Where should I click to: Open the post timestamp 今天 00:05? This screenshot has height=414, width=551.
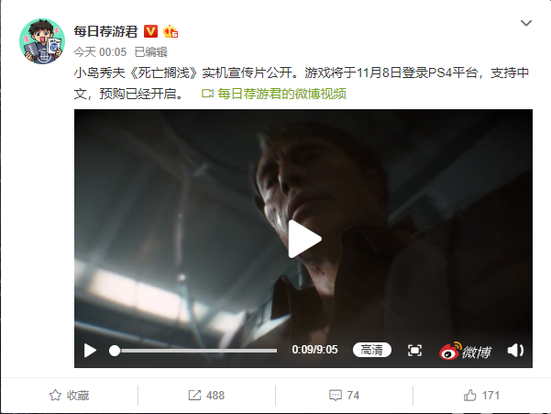(x=100, y=52)
